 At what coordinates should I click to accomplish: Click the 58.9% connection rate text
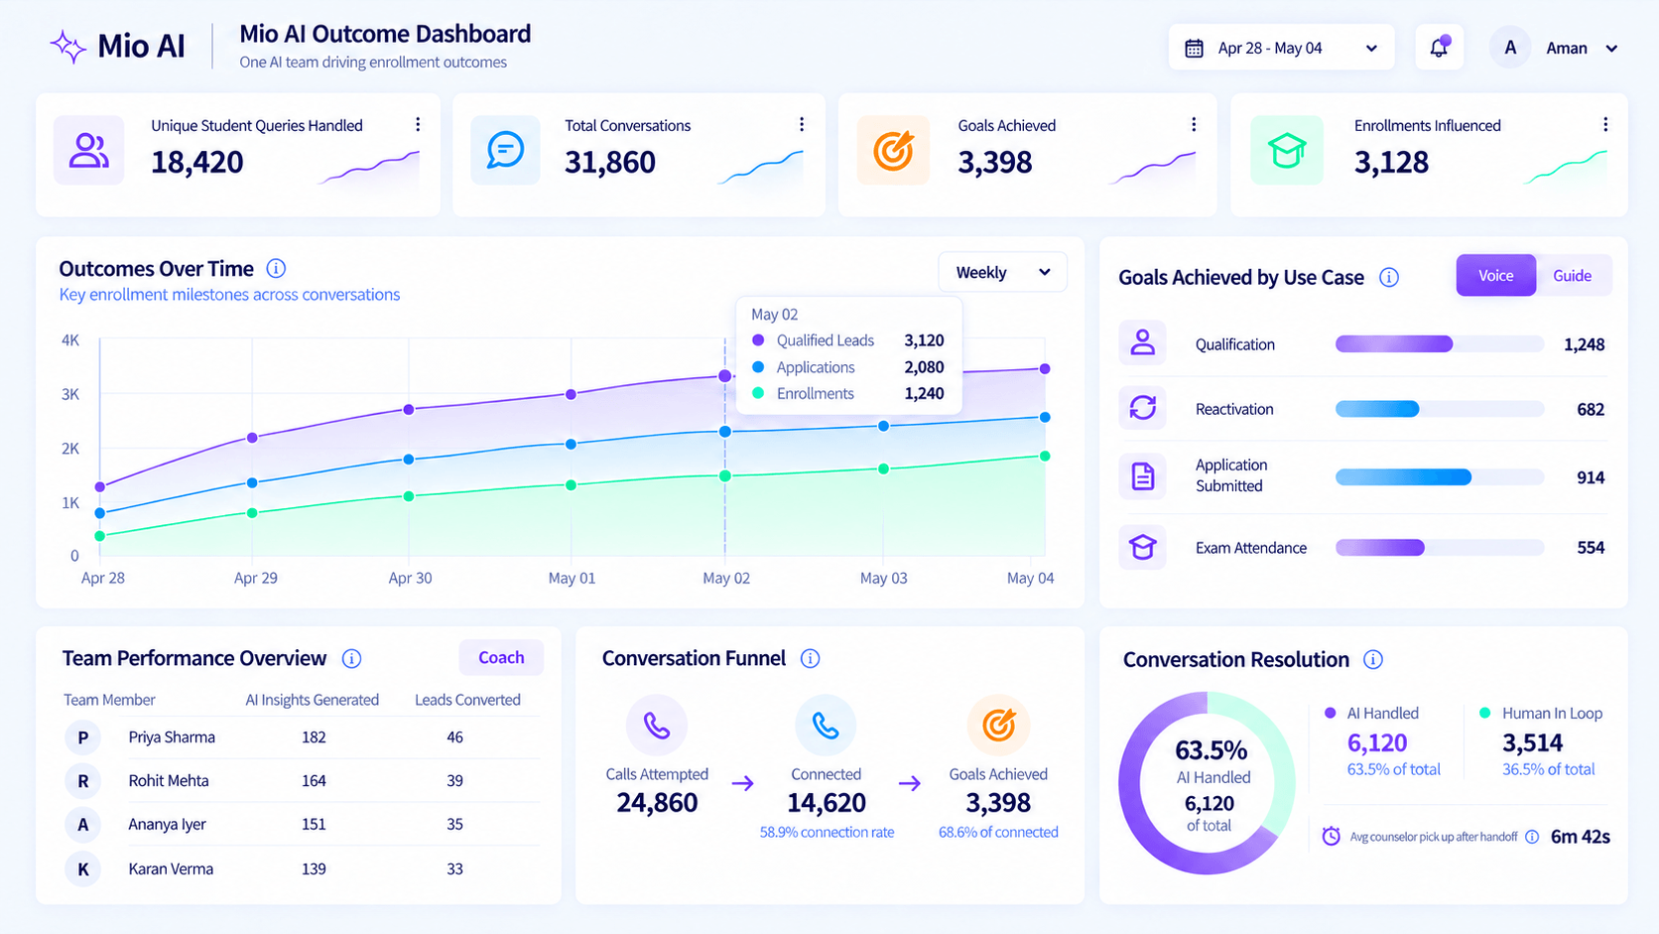point(827,833)
